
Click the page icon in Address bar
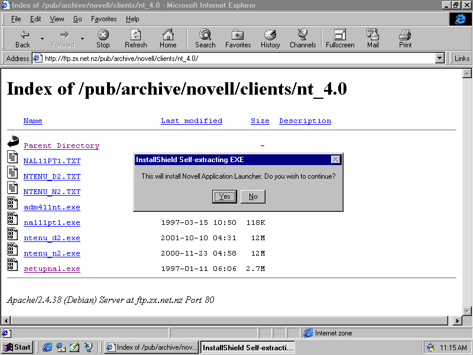37,58
